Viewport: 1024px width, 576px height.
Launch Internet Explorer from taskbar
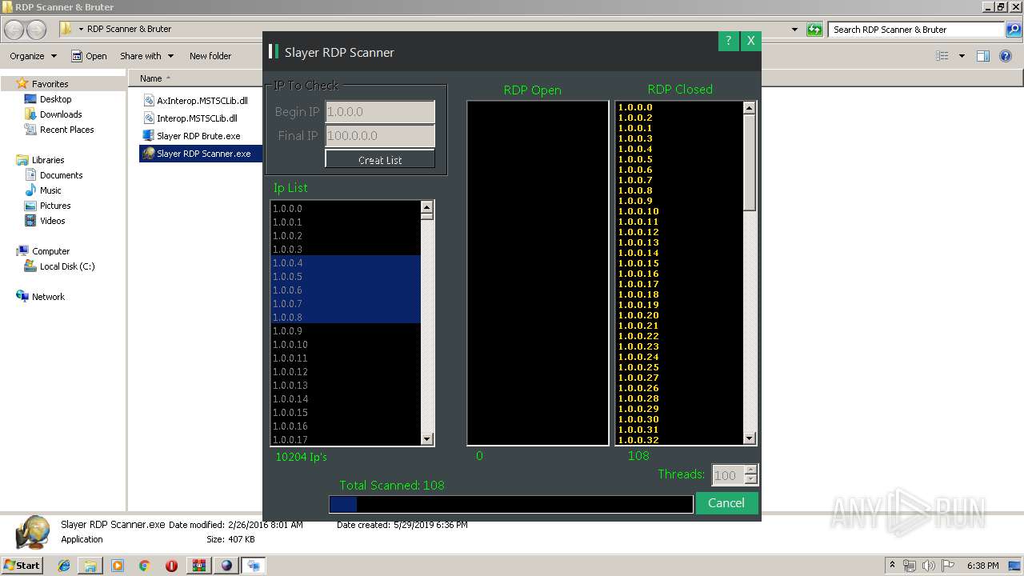pyautogui.click(x=64, y=566)
